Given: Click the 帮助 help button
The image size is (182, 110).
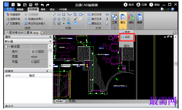Looking at the screenshot, I should pyautogui.click(x=154, y=5).
